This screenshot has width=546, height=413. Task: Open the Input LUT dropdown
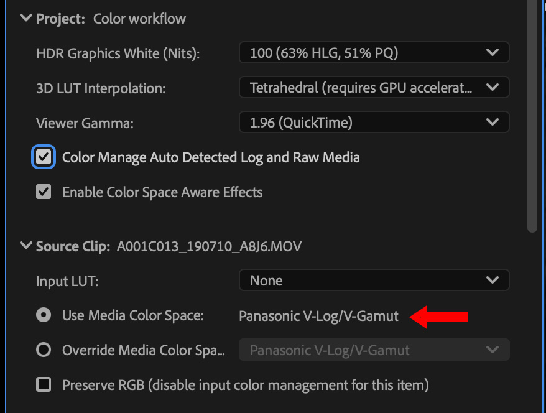pos(374,281)
